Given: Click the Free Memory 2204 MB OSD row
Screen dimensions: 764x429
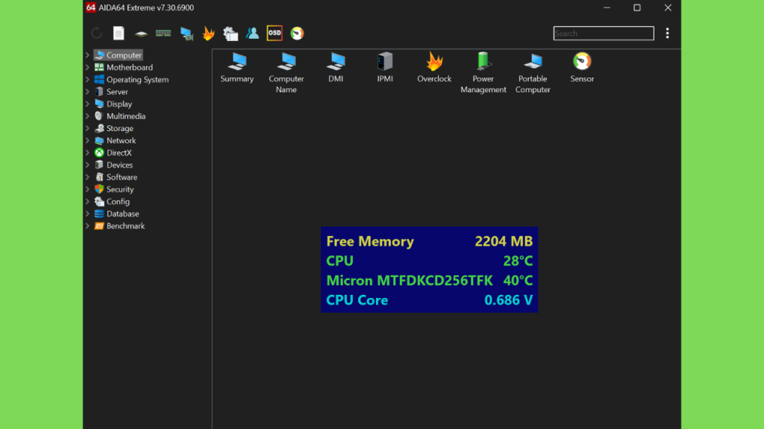Looking at the screenshot, I should [429, 241].
